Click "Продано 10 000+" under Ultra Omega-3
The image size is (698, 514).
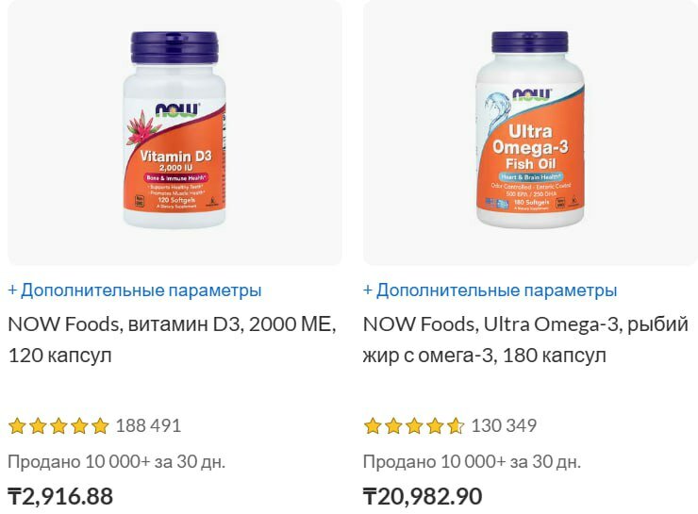coord(473,462)
